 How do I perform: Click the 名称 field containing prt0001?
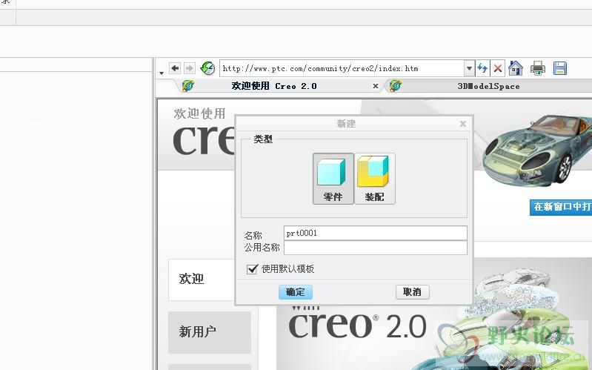[x=376, y=233]
